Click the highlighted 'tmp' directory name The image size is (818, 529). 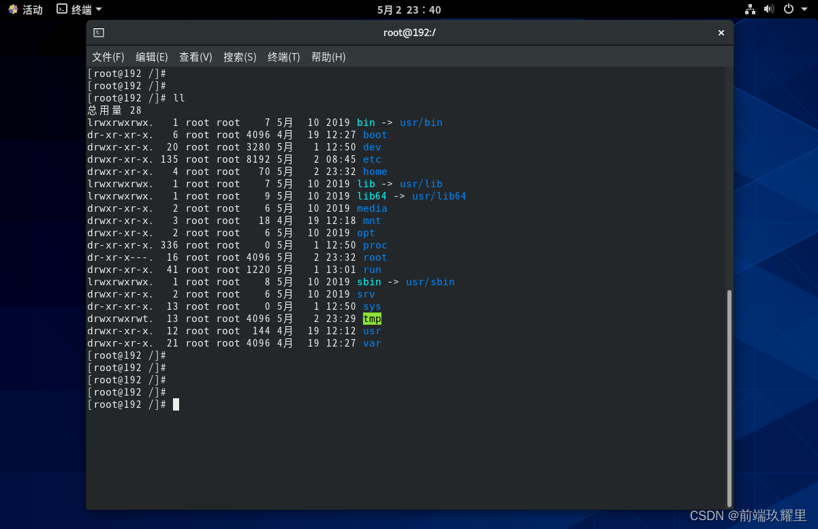[372, 319]
